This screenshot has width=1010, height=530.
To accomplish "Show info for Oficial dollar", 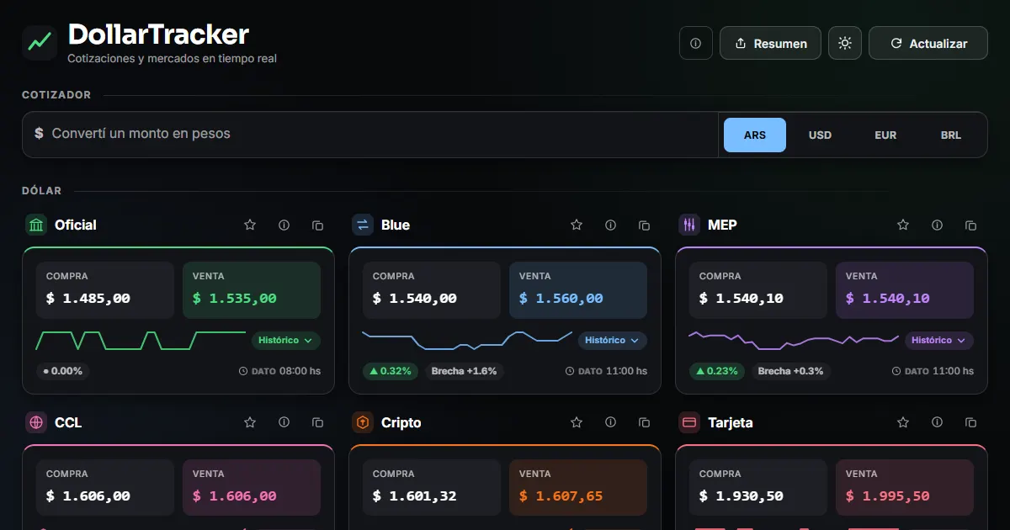I will point(284,225).
